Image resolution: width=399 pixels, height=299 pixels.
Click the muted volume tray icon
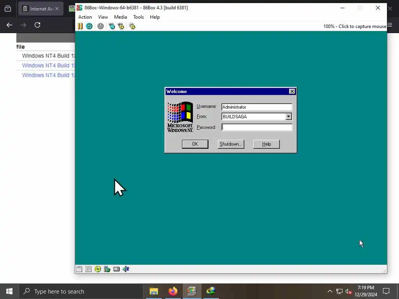pos(348,291)
